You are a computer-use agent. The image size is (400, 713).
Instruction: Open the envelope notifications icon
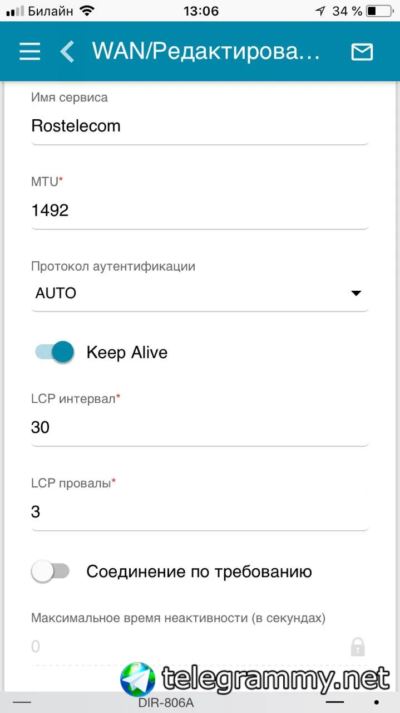[x=362, y=52]
